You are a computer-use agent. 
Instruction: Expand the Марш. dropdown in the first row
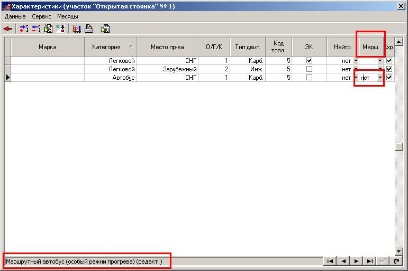380,61
